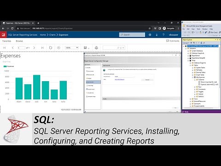The height and width of the screenshot is (166, 221).
Task: Open the SSRS settings gear
Action: [150, 35]
